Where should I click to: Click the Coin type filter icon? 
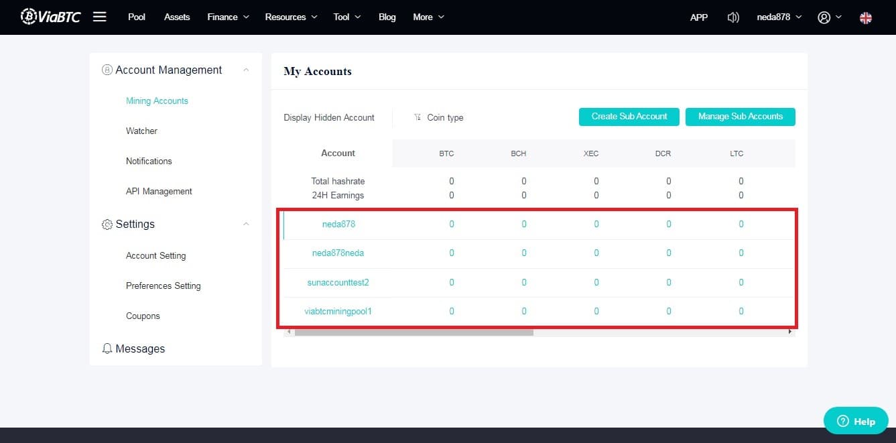coord(418,117)
